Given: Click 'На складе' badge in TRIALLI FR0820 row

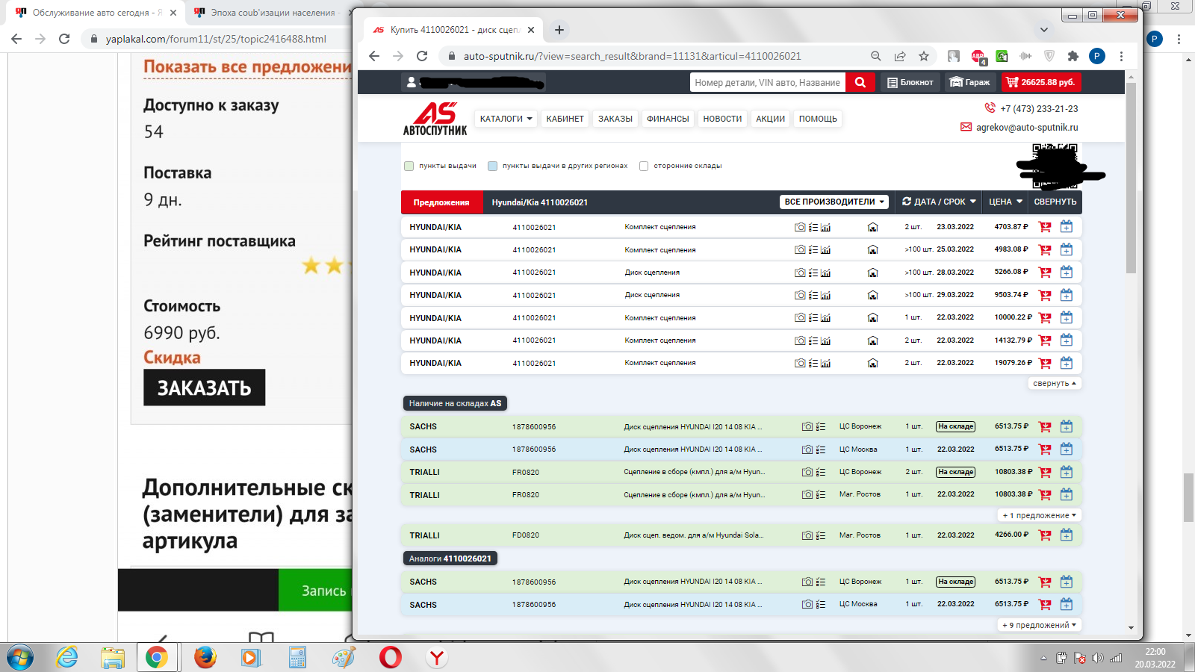Looking at the screenshot, I should pyautogui.click(x=956, y=472).
